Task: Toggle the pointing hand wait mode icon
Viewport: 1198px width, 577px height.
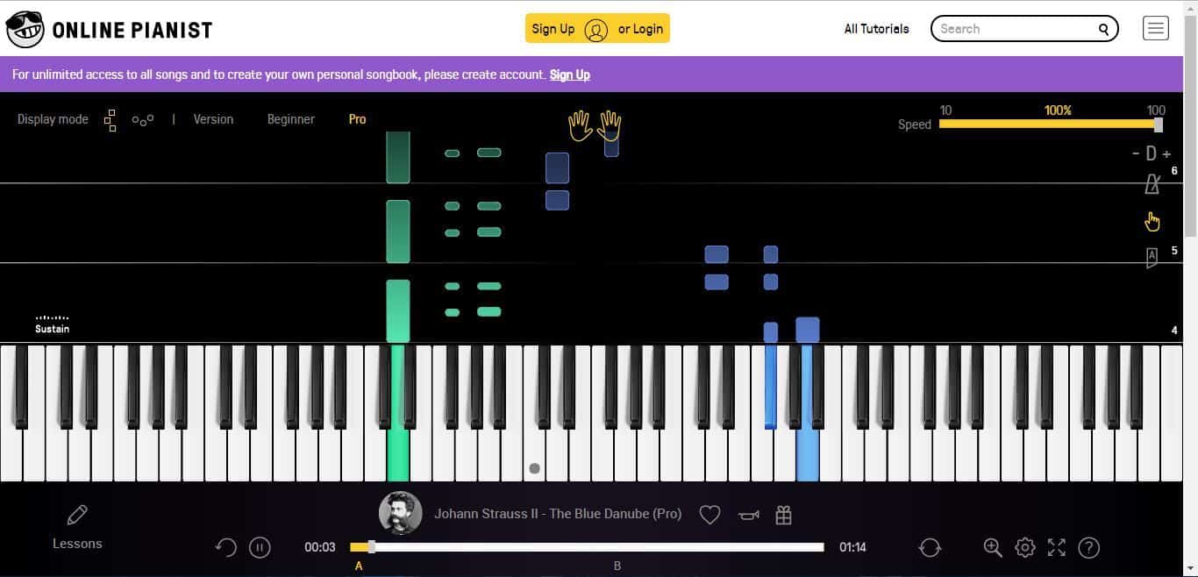Action: tap(1152, 222)
